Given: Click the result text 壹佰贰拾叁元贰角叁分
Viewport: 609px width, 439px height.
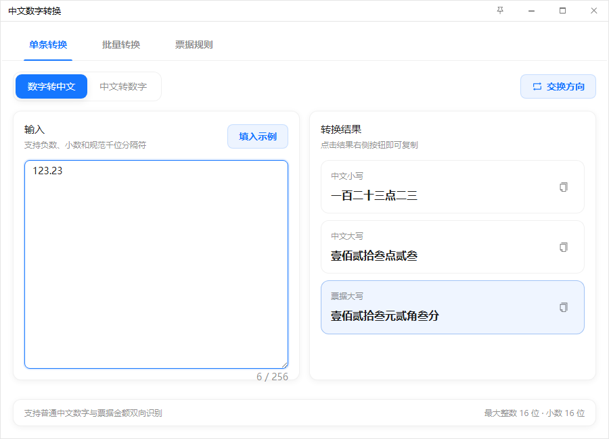Looking at the screenshot, I should [x=385, y=315].
